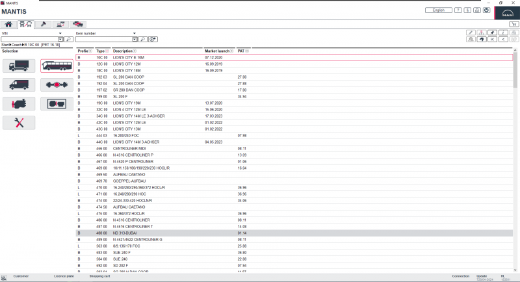The height and width of the screenshot is (282, 520).
Task: Go back with the < button
Action: 503,40
